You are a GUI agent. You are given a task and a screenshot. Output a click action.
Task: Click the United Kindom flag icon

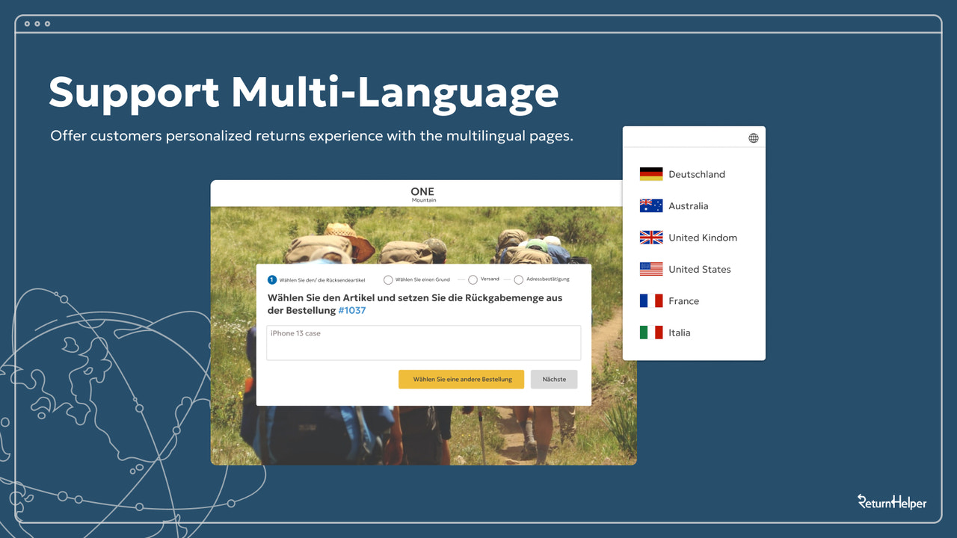pyautogui.click(x=650, y=237)
